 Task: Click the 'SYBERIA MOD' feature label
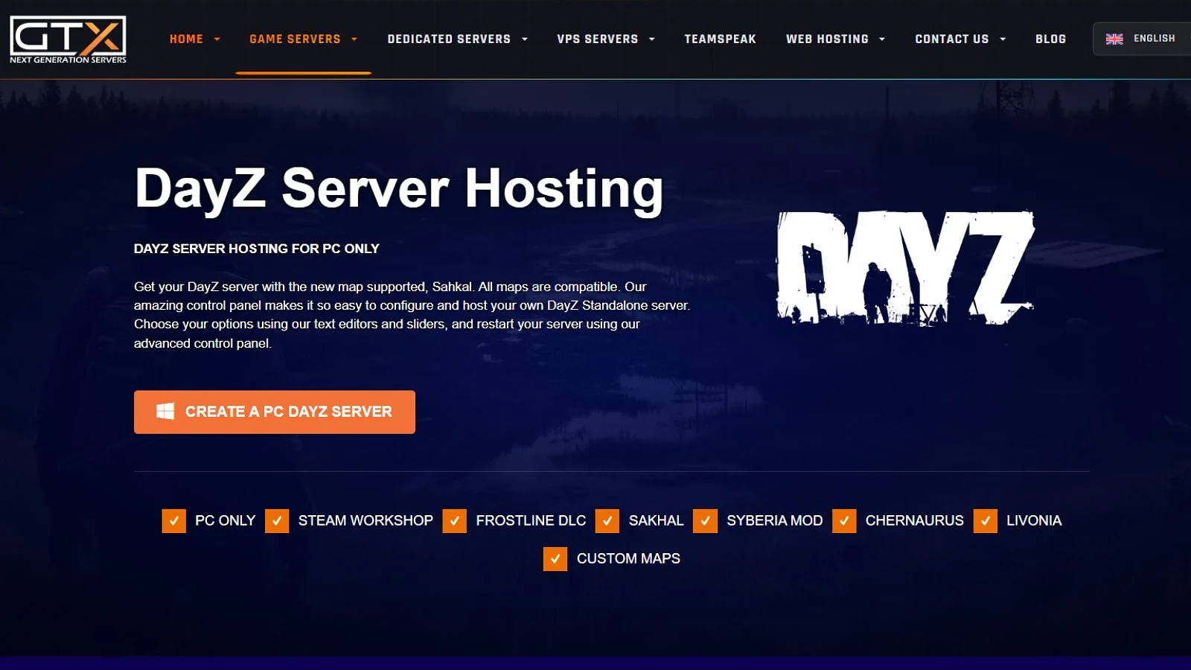[774, 521]
